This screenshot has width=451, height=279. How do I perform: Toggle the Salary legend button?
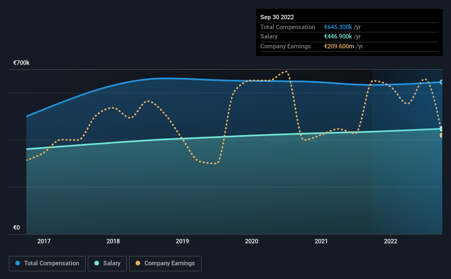point(107,264)
